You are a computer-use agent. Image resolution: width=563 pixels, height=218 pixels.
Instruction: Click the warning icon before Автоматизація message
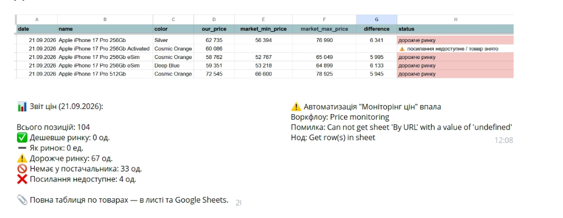[296, 107]
